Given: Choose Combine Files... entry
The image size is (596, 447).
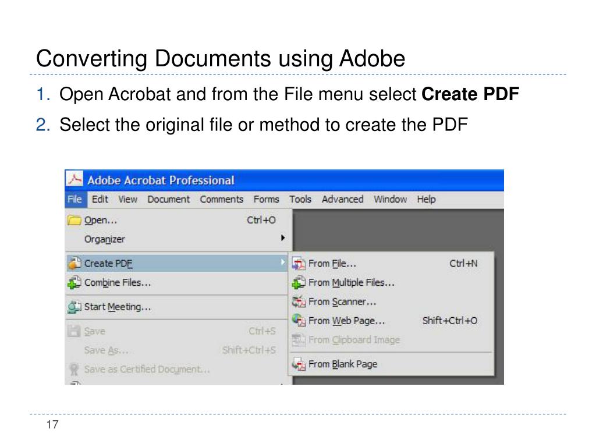Looking at the screenshot, I should 177,282.
